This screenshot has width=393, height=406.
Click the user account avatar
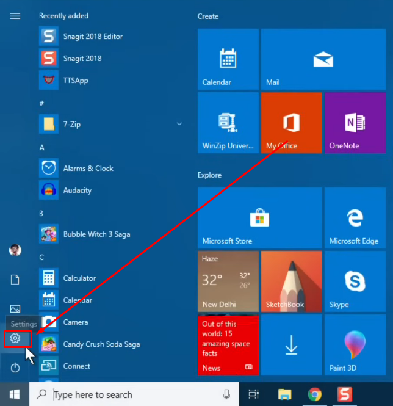15,250
